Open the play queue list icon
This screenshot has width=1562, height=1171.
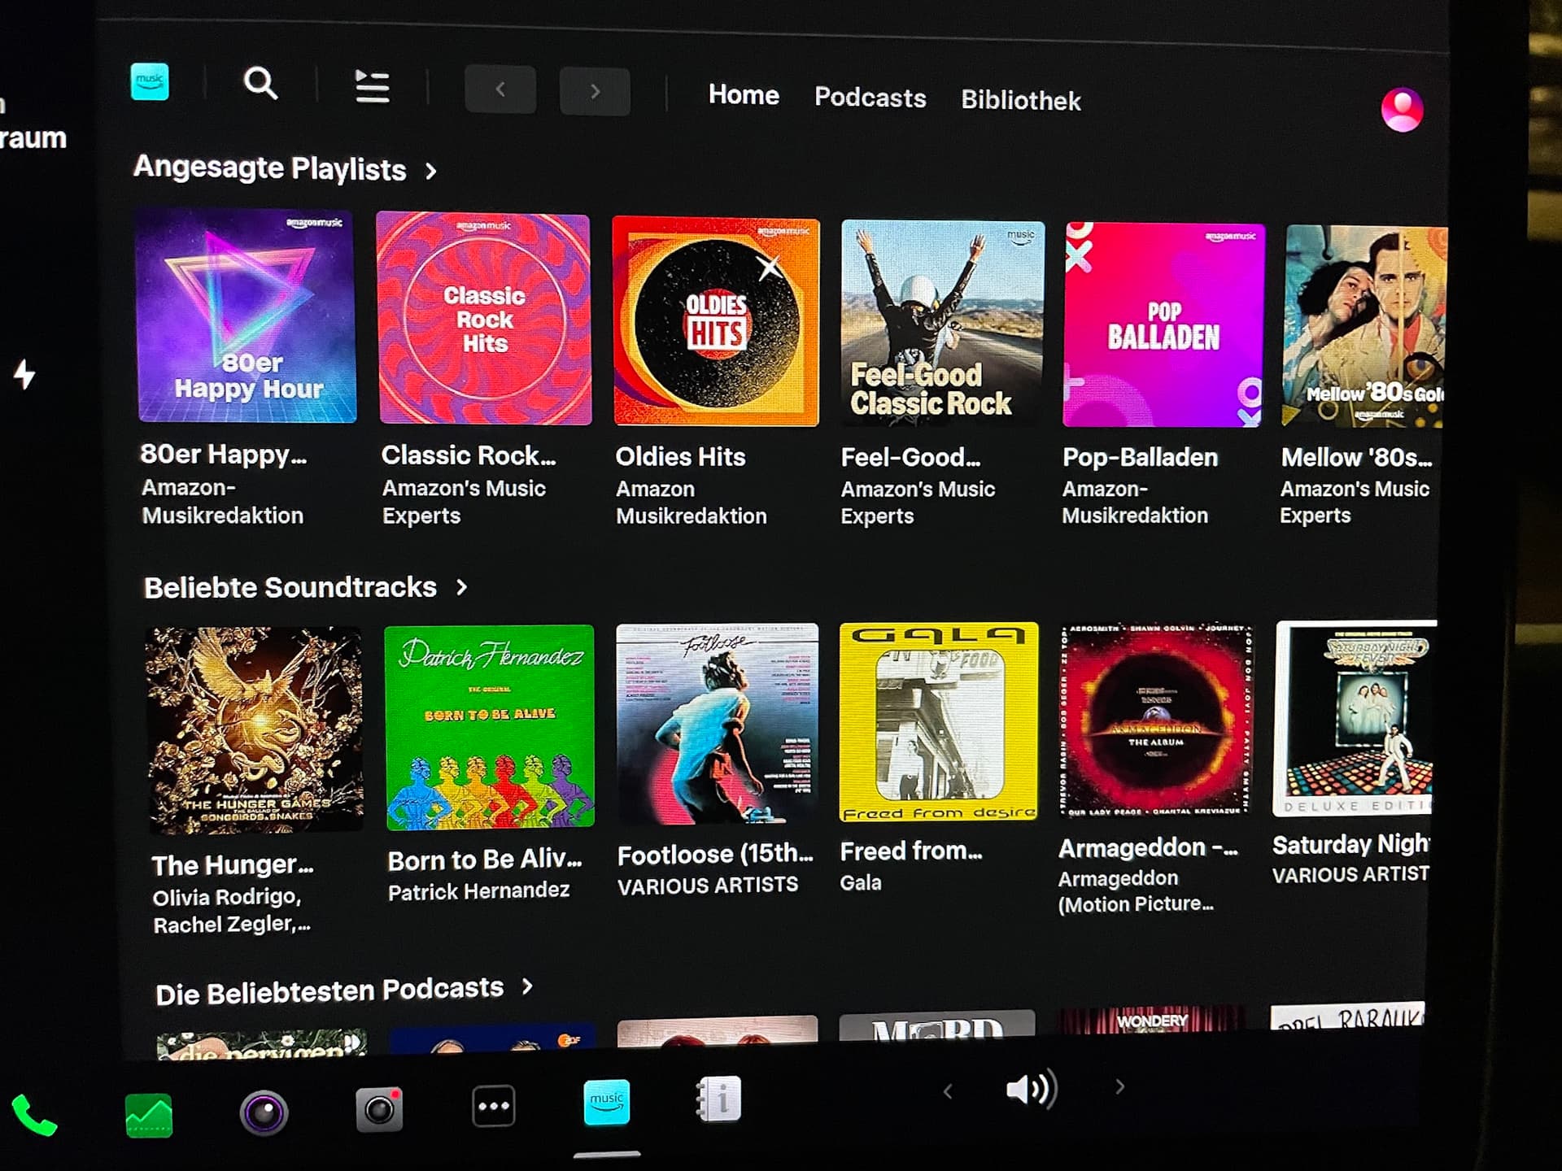coord(373,86)
